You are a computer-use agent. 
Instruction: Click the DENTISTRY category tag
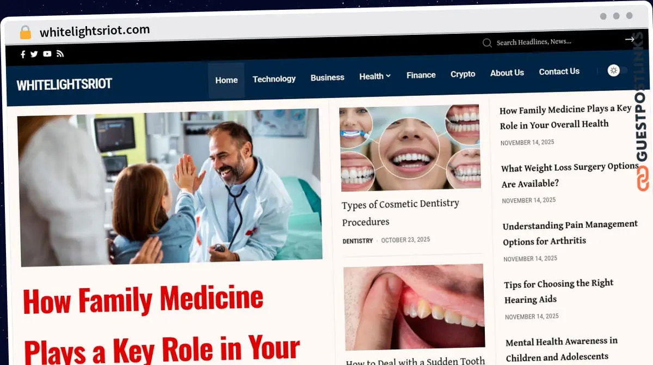pyautogui.click(x=358, y=241)
